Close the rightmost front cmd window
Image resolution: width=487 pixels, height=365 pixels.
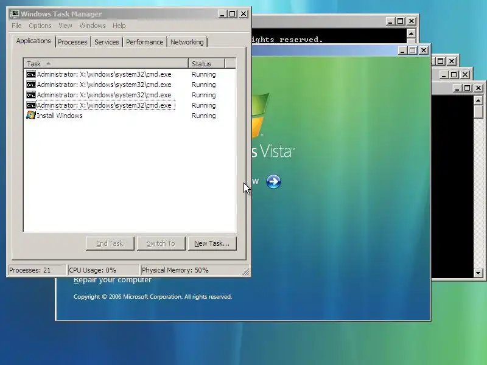point(478,88)
